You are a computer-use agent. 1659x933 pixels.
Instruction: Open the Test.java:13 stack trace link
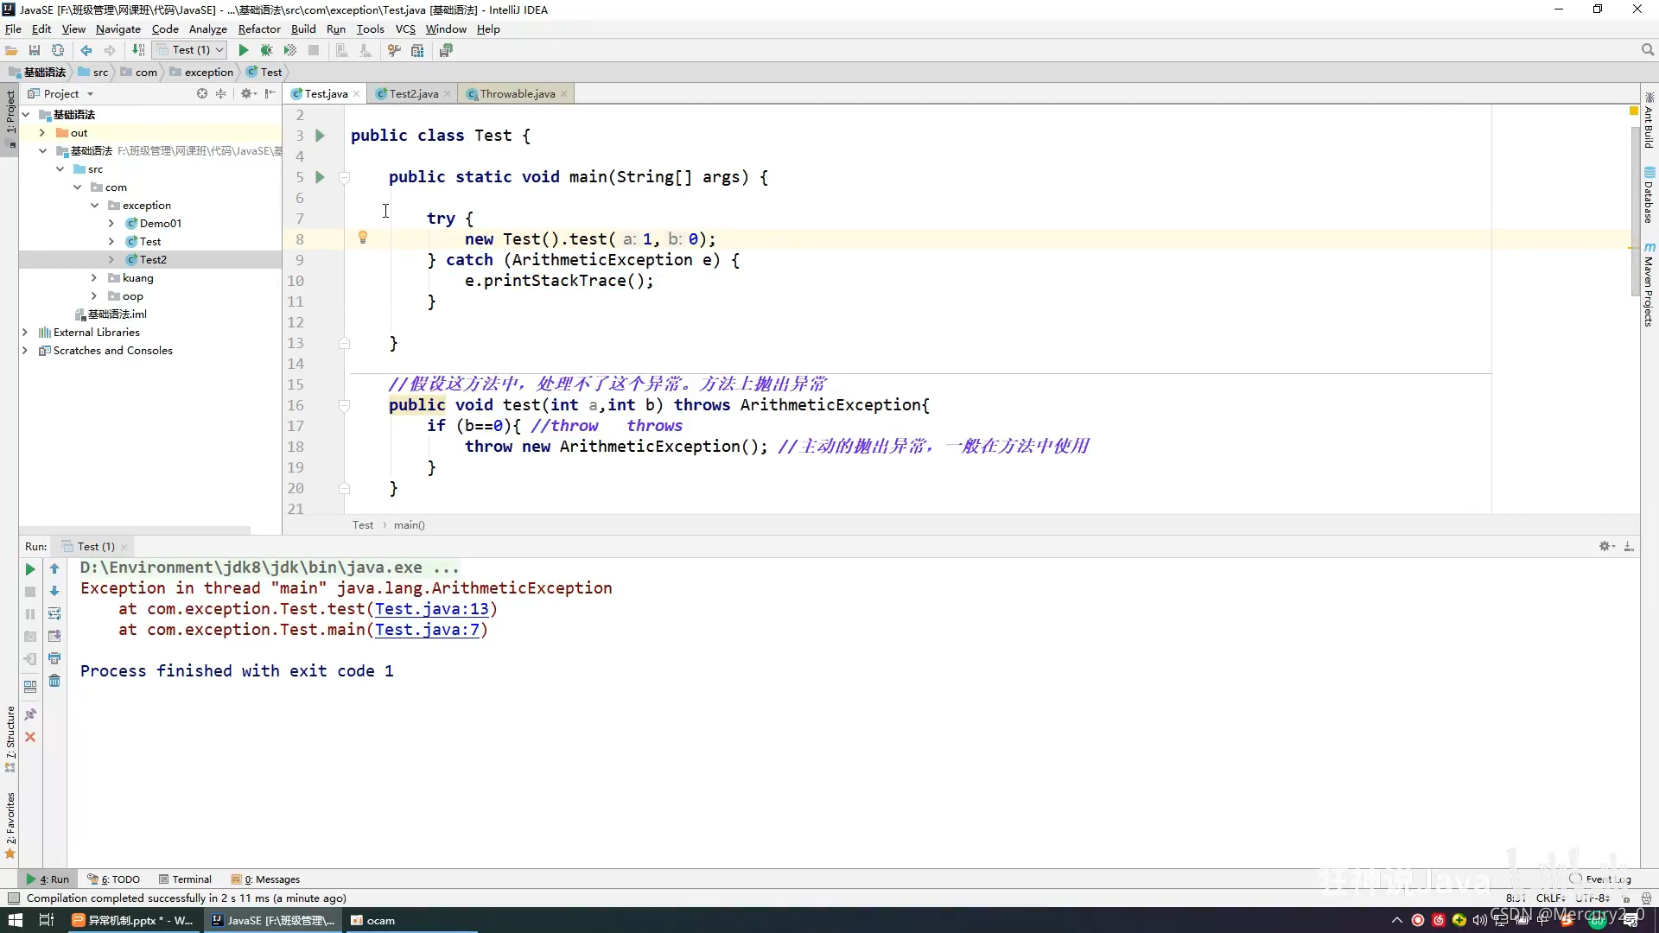point(432,609)
